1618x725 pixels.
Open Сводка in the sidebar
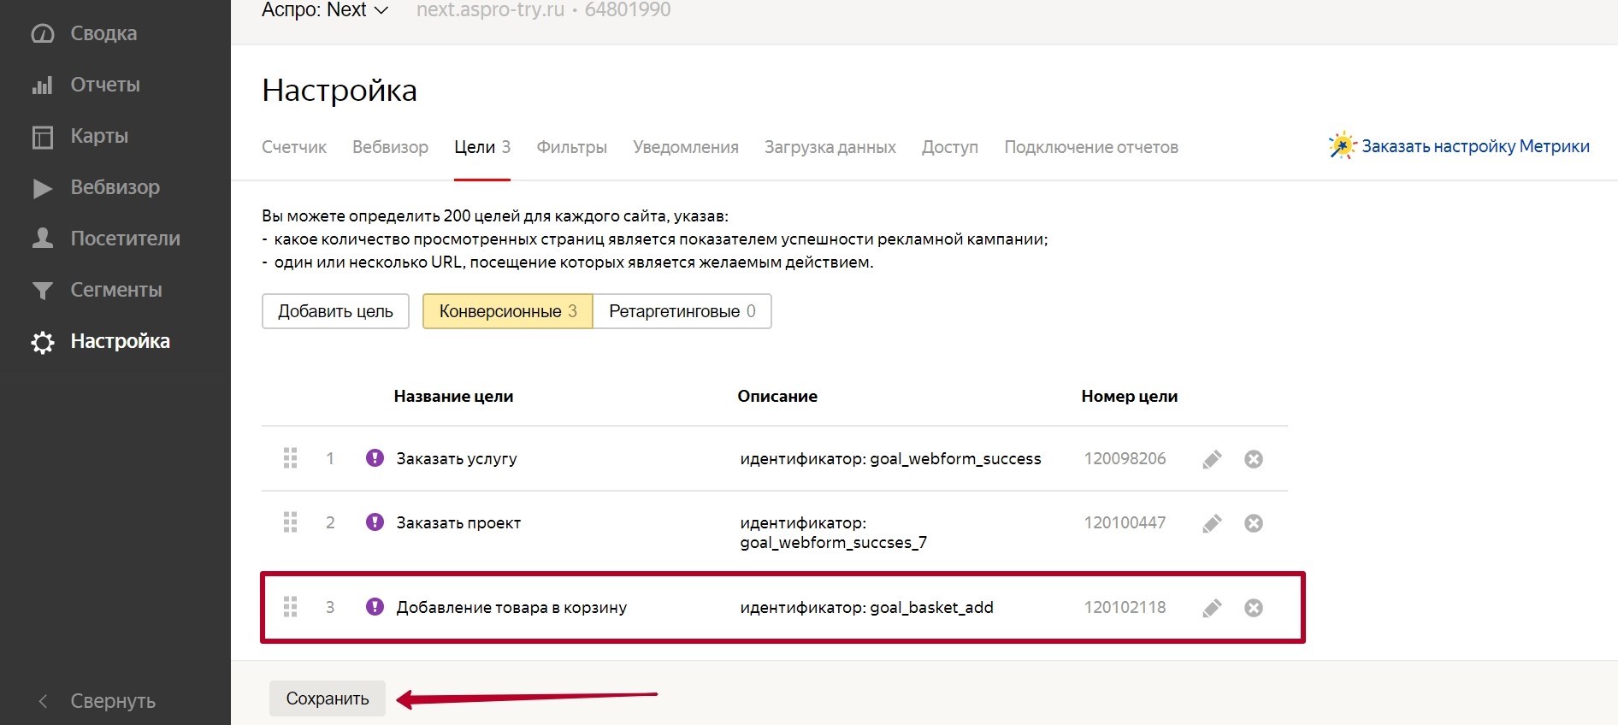click(103, 33)
